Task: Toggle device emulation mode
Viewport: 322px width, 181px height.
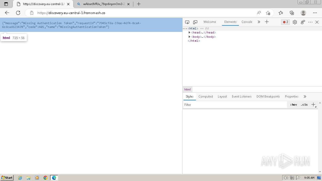Action: pos(195,22)
